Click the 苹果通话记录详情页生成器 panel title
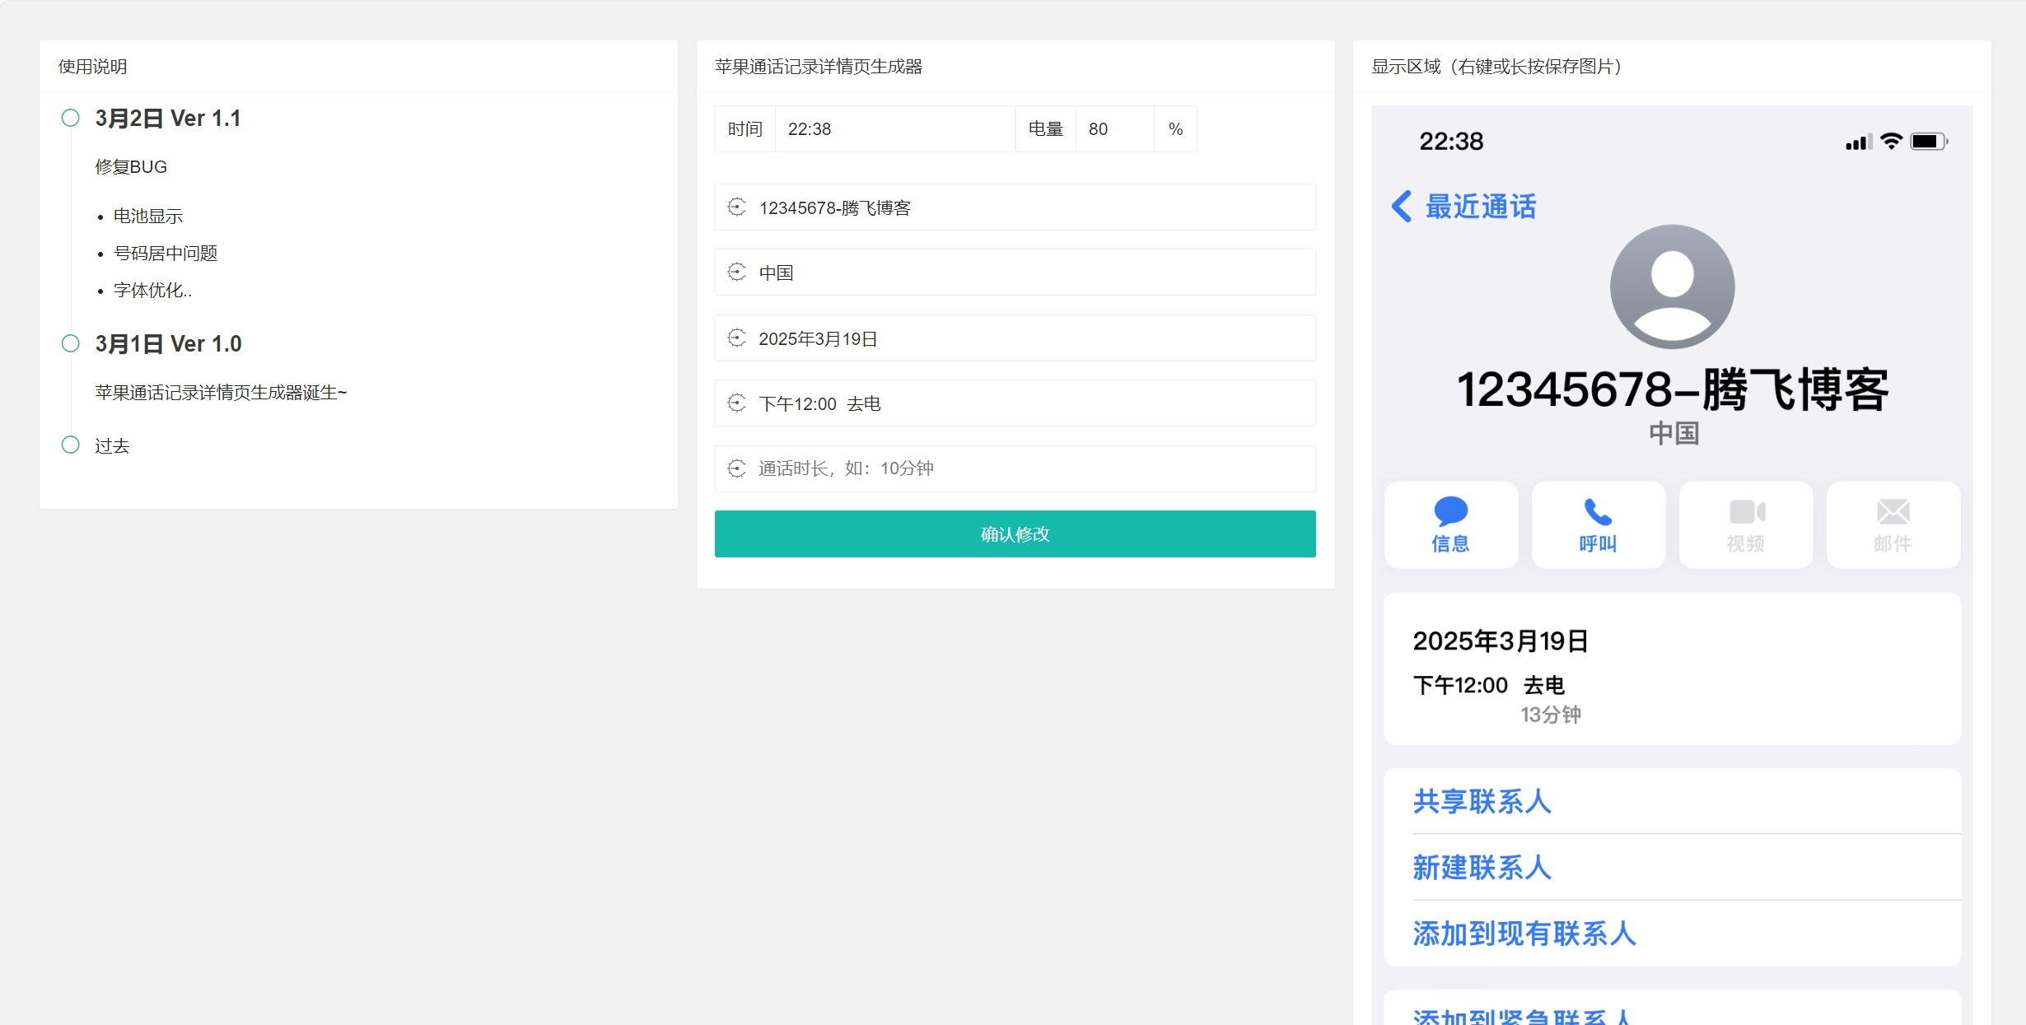 (x=819, y=67)
